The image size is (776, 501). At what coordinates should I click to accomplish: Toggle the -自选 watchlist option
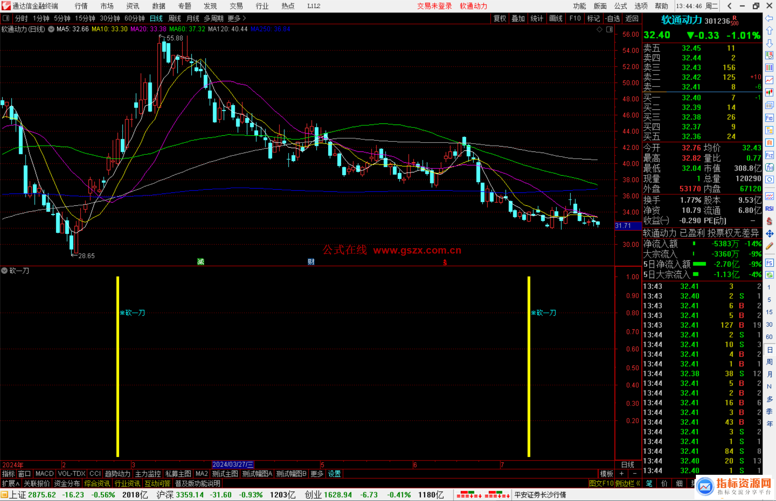click(613, 18)
